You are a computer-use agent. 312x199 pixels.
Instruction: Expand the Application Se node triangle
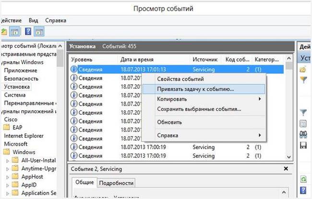(x=8, y=193)
